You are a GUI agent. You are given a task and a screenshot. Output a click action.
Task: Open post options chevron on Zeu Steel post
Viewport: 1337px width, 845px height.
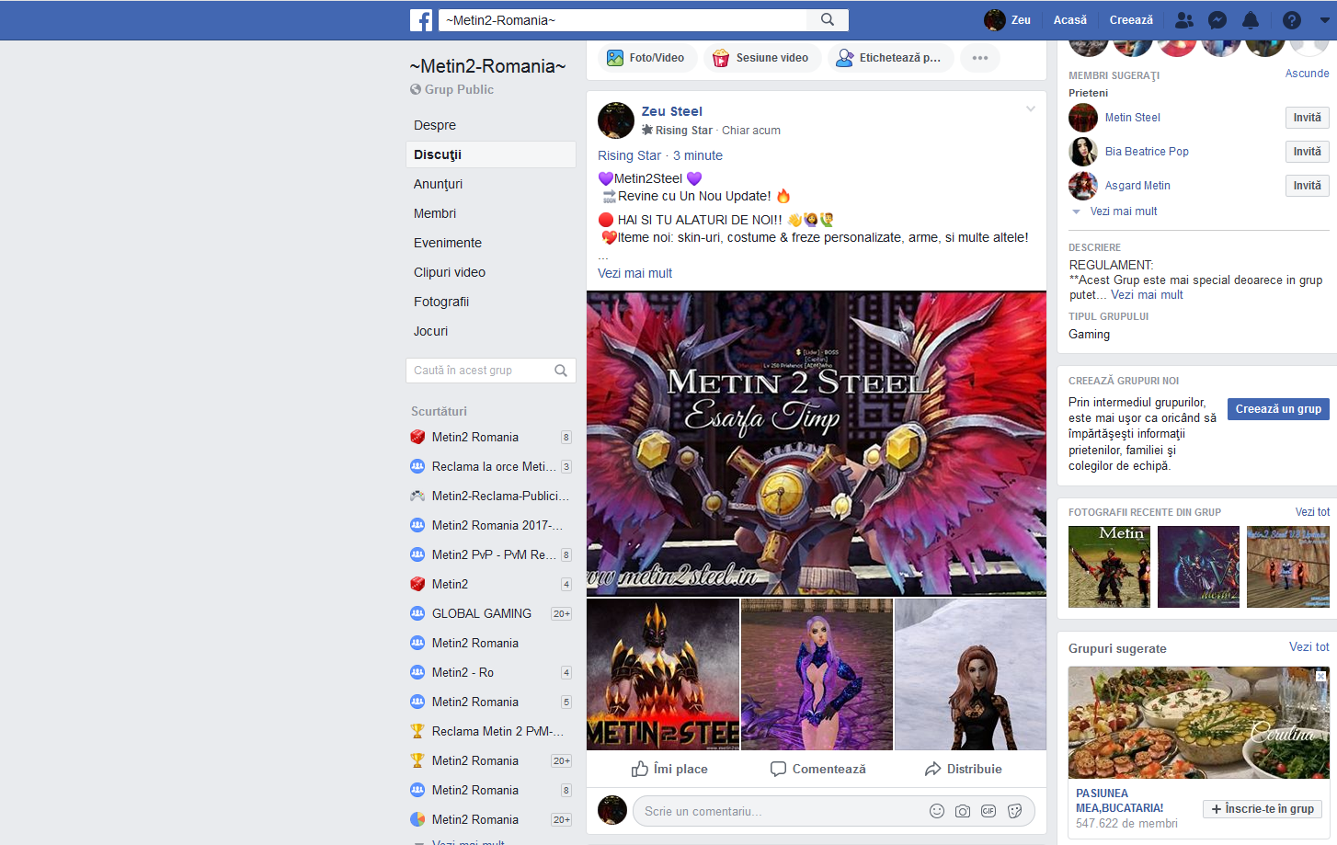pyautogui.click(x=1031, y=108)
